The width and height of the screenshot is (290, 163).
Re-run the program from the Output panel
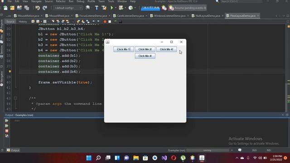click(7, 121)
